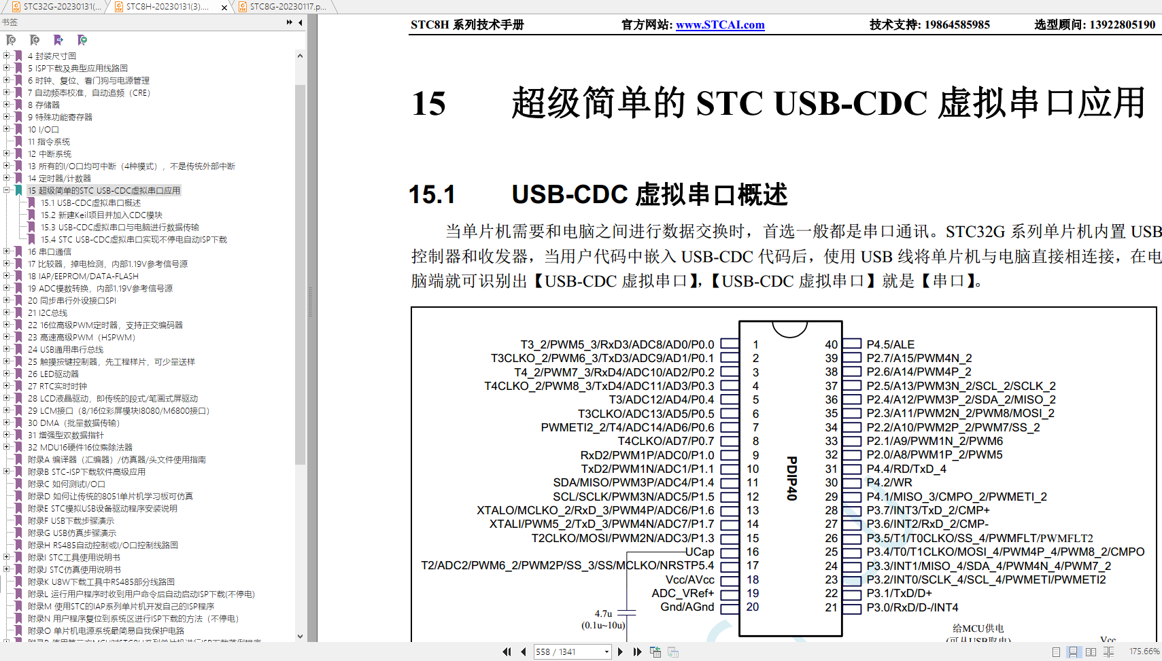The height and width of the screenshot is (661, 1162).
Task: Open bookmark '26 LED驱动器'
Action: 53,374
